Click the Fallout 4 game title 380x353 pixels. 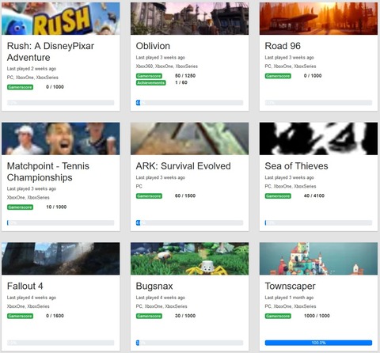click(25, 286)
